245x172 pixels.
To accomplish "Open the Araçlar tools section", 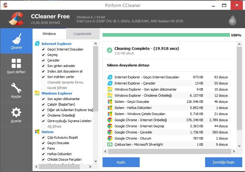I will pos(16,90).
